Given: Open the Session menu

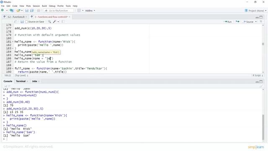Looking at the screenshot, I should 36,6.
